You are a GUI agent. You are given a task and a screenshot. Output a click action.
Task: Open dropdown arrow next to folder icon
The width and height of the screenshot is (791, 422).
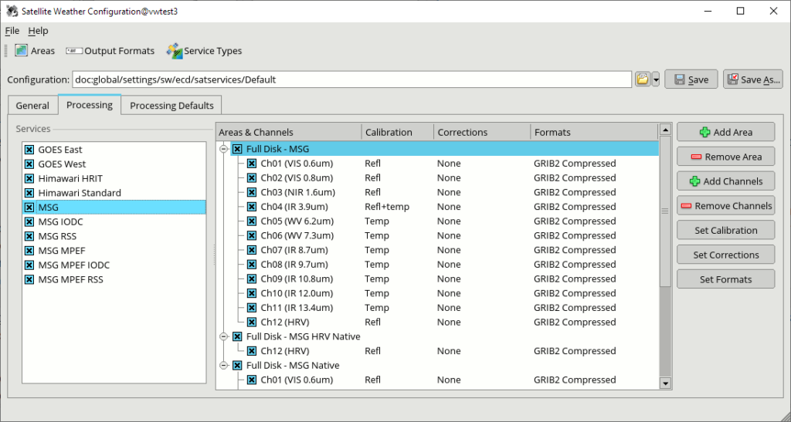tap(656, 79)
